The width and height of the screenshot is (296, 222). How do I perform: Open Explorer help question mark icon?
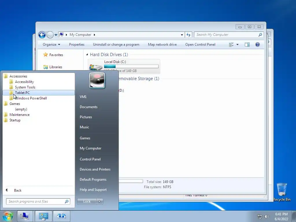click(258, 45)
